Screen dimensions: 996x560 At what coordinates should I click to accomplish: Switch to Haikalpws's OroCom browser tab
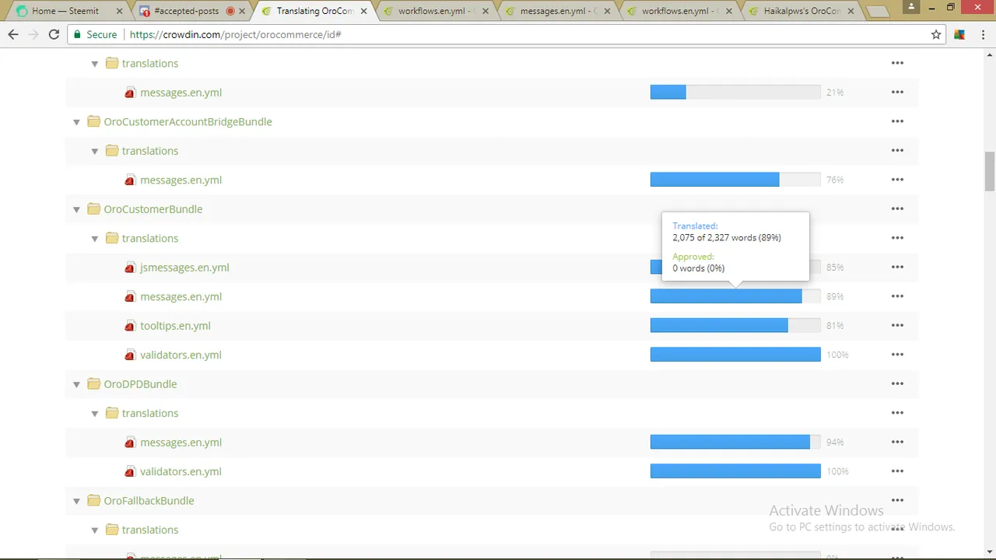point(801,11)
